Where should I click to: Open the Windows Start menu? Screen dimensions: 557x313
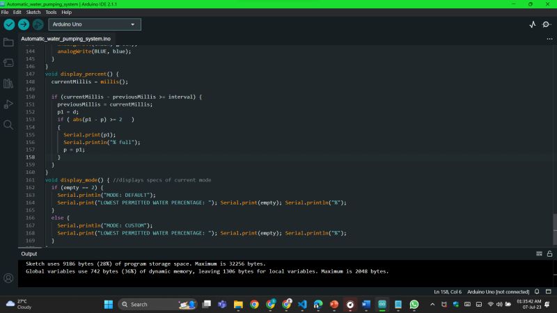pyautogui.click(x=109, y=305)
